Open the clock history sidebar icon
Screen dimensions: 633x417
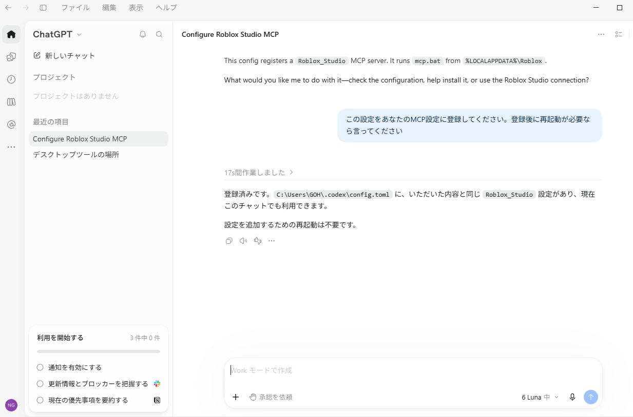11,79
